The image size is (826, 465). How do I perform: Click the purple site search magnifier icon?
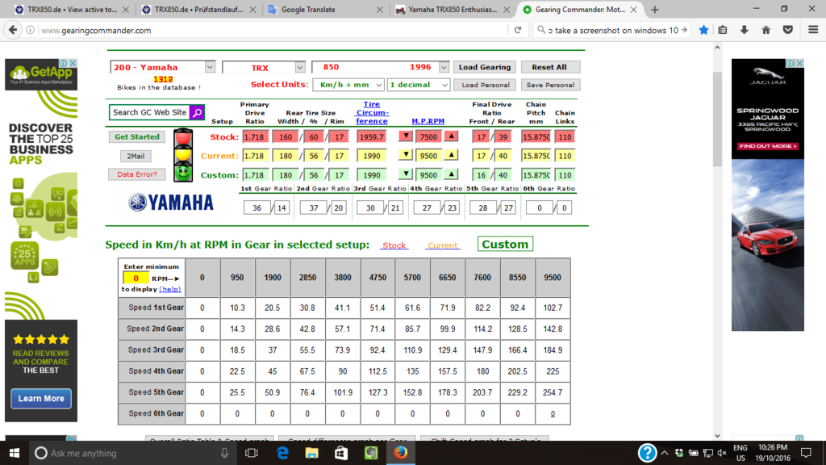pyautogui.click(x=197, y=112)
